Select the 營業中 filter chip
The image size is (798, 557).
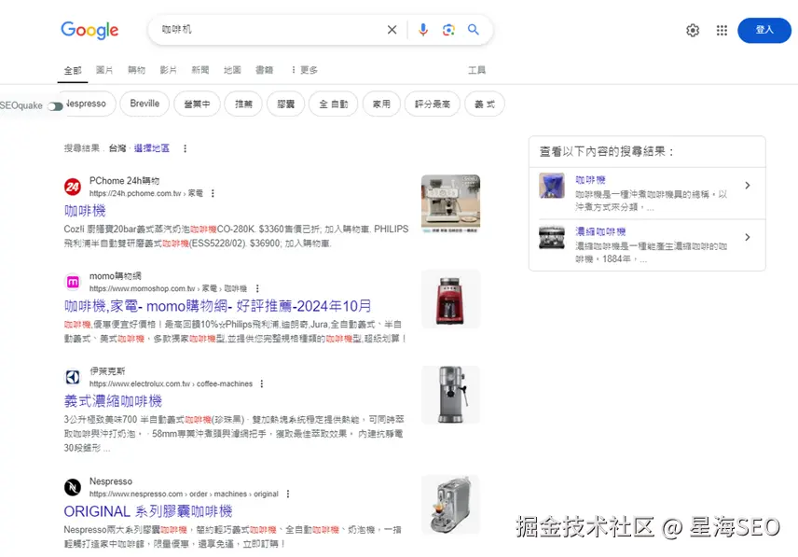tap(197, 104)
